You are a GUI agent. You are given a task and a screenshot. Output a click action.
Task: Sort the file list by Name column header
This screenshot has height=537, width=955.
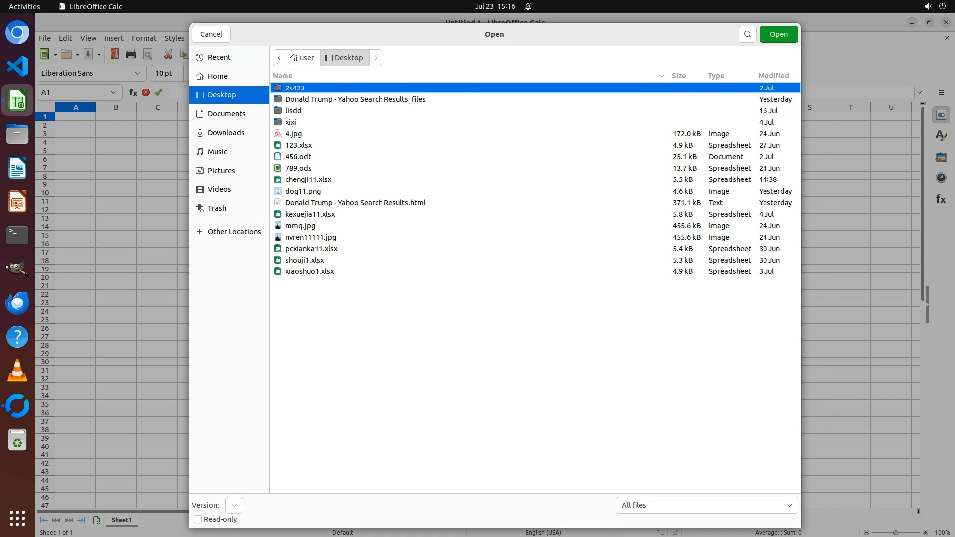tap(283, 76)
